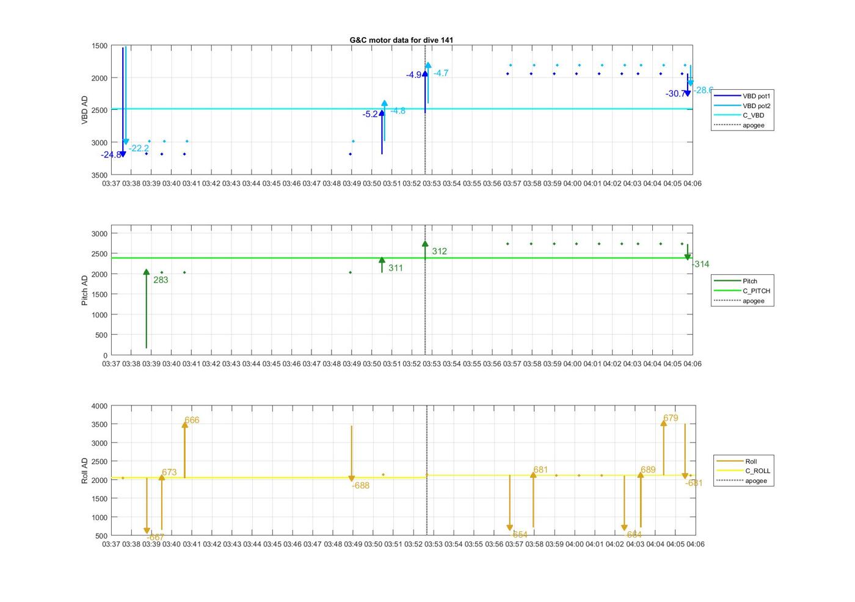The width and height of the screenshot is (855, 602).
Task: Click the "03:45" time tick under the VBD plot
Action: [272, 183]
